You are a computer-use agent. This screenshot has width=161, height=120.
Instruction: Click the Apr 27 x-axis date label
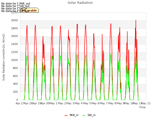coord(20,103)
